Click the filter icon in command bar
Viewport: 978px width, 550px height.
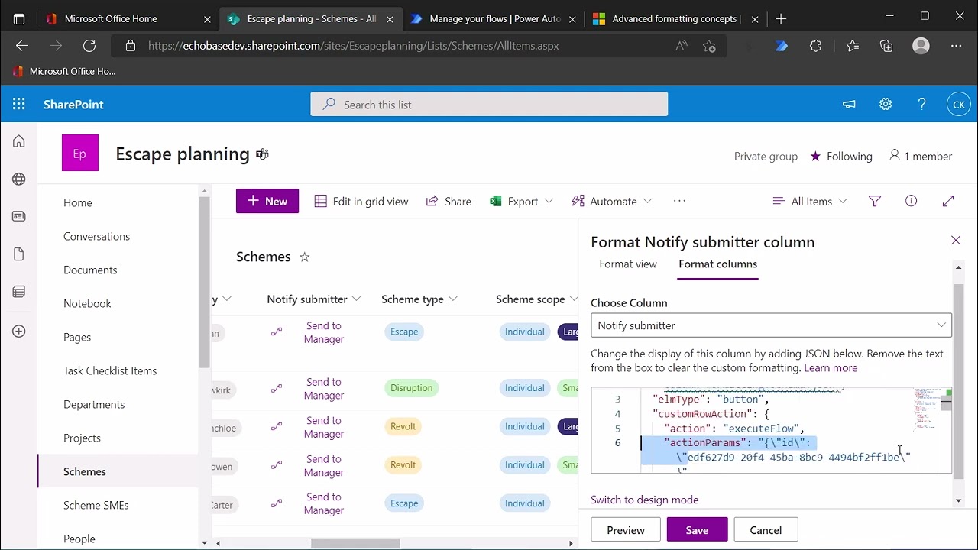[x=875, y=202]
